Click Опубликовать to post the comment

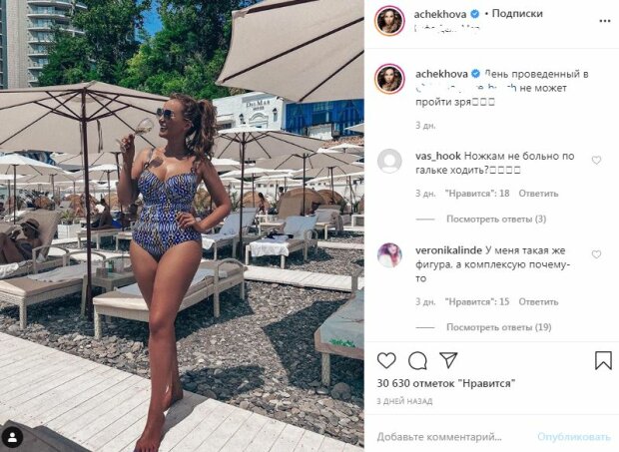coord(574,437)
